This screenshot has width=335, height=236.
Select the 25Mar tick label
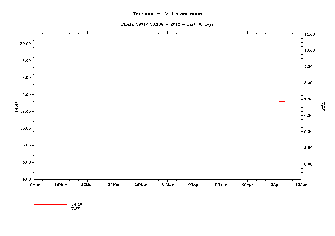[x=114, y=185]
